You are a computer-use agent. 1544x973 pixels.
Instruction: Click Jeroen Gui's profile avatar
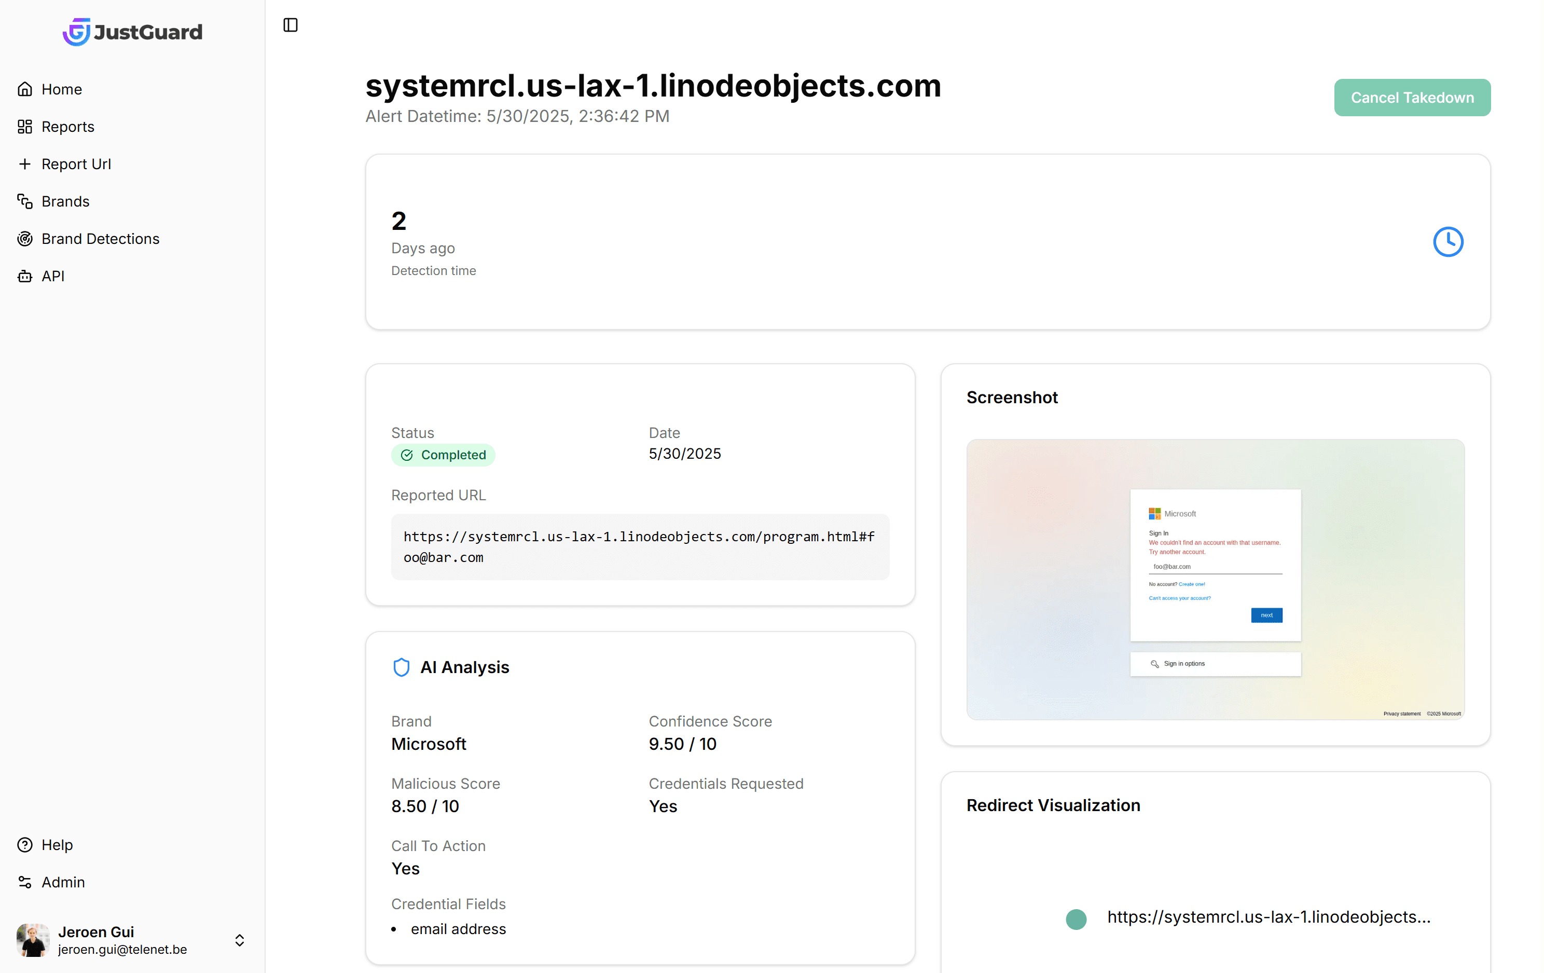coord(32,940)
